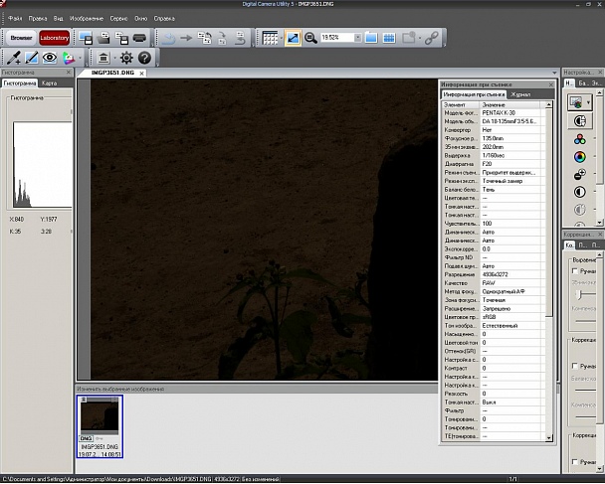Enable bottom Ручная checkbox in last Коррекция group

pos(575,462)
